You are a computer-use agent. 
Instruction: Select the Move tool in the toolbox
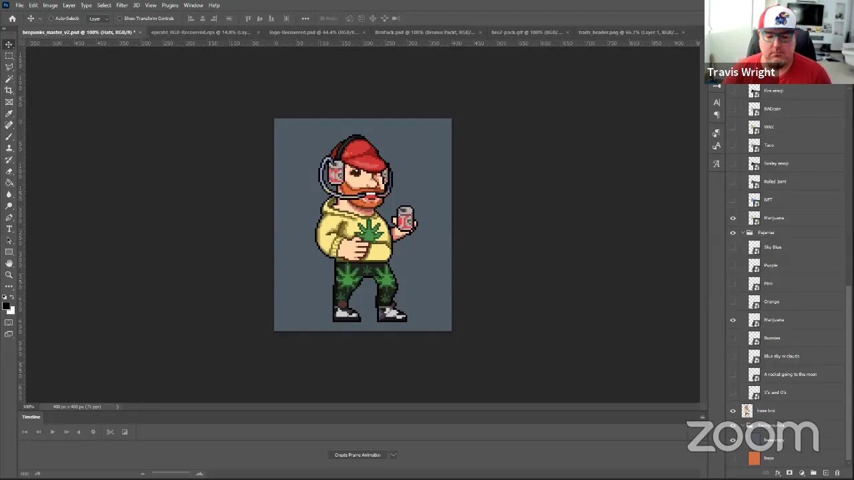click(9, 44)
